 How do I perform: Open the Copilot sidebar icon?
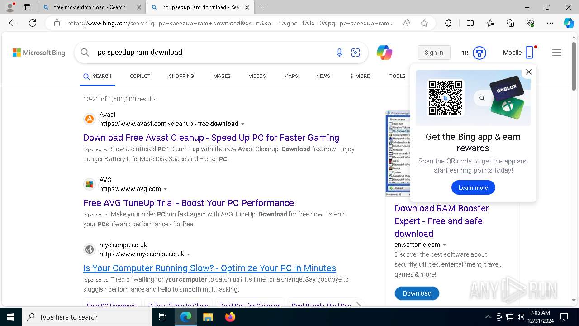[569, 23]
